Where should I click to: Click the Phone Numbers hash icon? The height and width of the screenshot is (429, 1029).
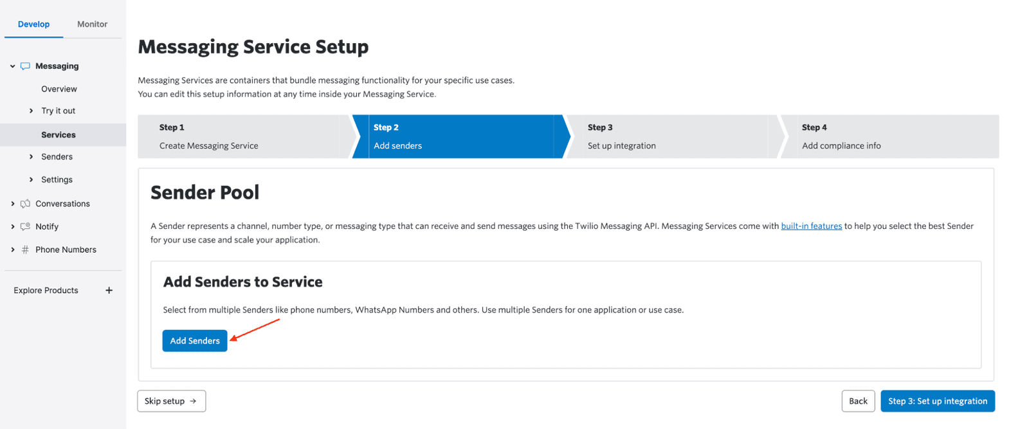click(x=25, y=250)
